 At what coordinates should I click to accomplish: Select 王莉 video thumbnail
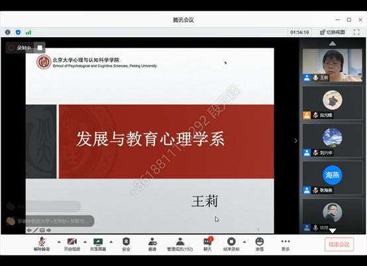333,66
